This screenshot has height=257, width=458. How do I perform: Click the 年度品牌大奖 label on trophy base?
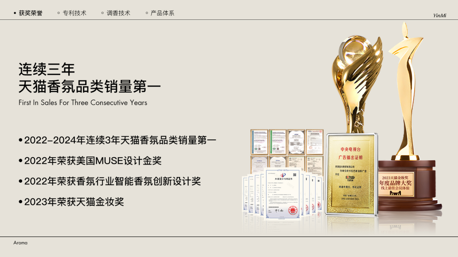[x=396, y=183]
